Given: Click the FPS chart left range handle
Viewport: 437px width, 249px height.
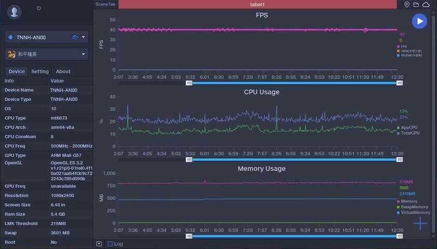Looking at the screenshot, I should (189, 83).
